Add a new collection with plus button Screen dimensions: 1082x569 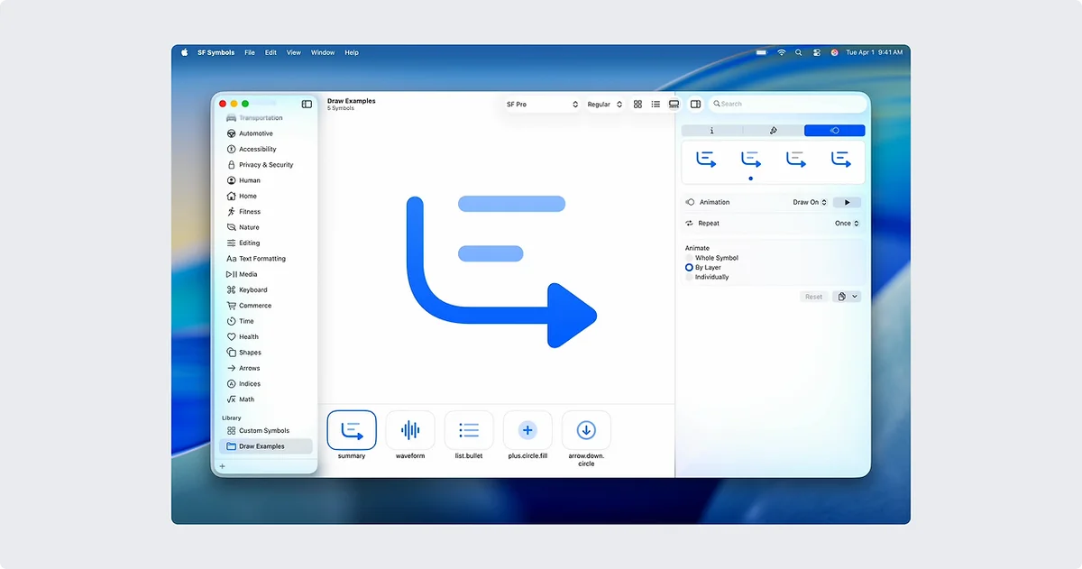pos(223,466)
